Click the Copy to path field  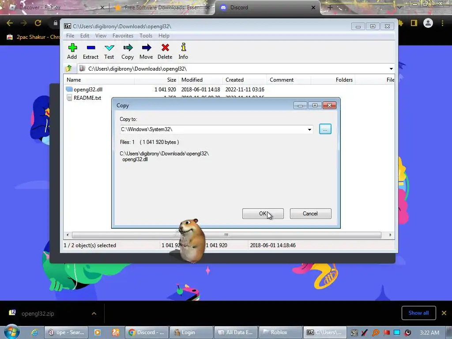[x=213, y=129]
